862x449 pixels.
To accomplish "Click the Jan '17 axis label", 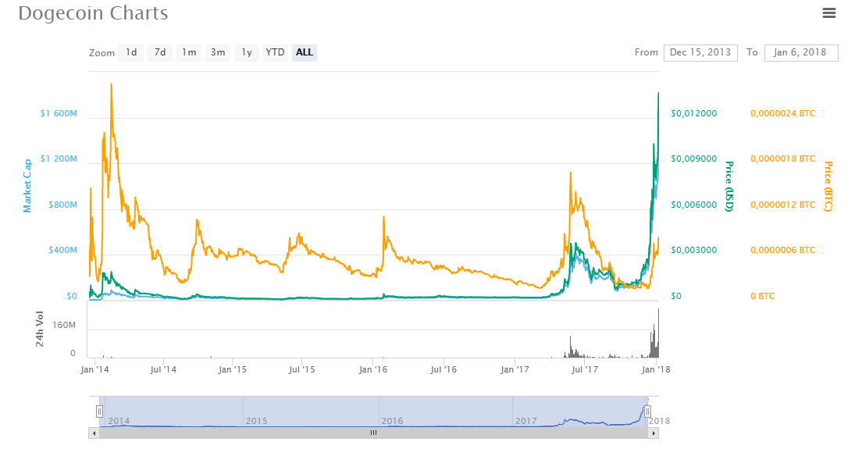I will (x=515, y=369).
